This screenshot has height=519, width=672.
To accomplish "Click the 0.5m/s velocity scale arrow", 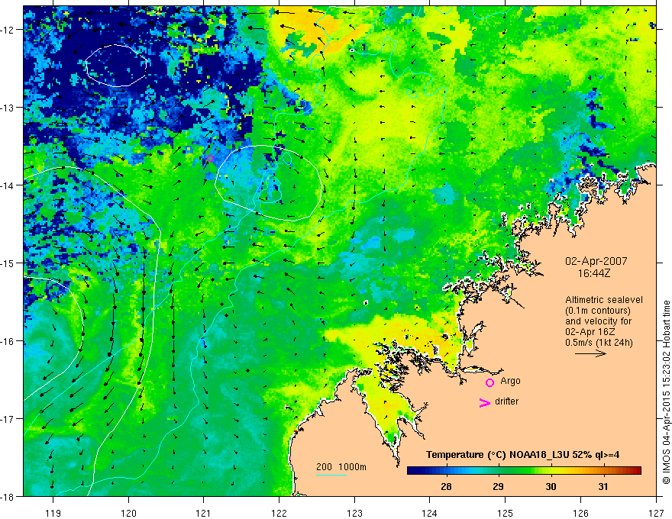I will pos(590,353).
